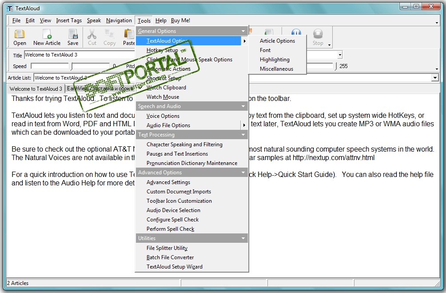Switch to Welcome to TextAloud 3 tab
Viewport: 446px width, 293px height.
tap(36, 89)
